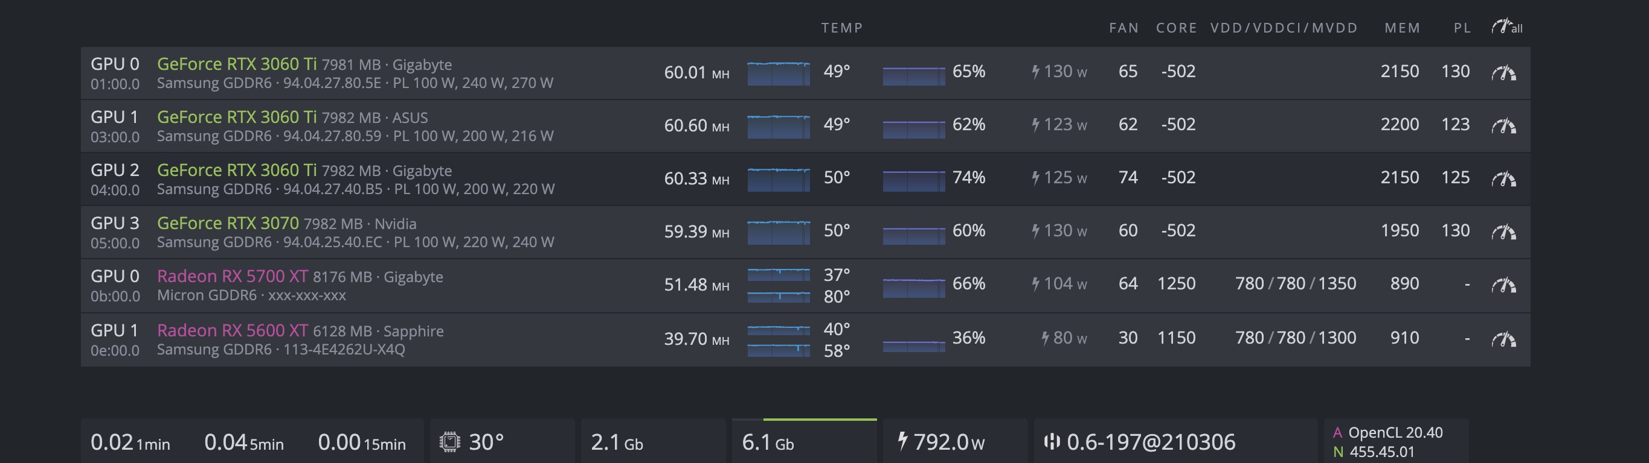Select the Radeon RX 5700 XT name
This screenshot has width=1649, height=463.
[233, 276]
